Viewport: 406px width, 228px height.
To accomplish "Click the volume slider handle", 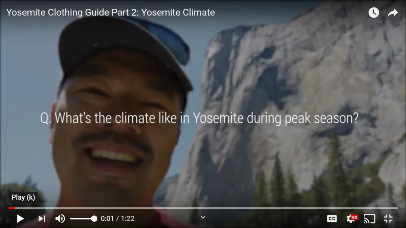I will point(94,219).
